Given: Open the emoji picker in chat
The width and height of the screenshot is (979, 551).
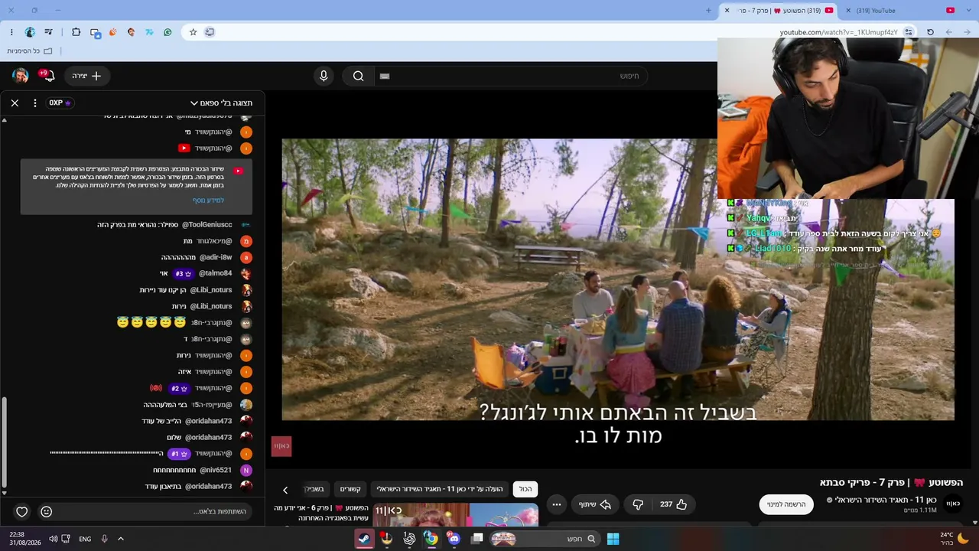Looking at the screenshot, I should point(47,512).
